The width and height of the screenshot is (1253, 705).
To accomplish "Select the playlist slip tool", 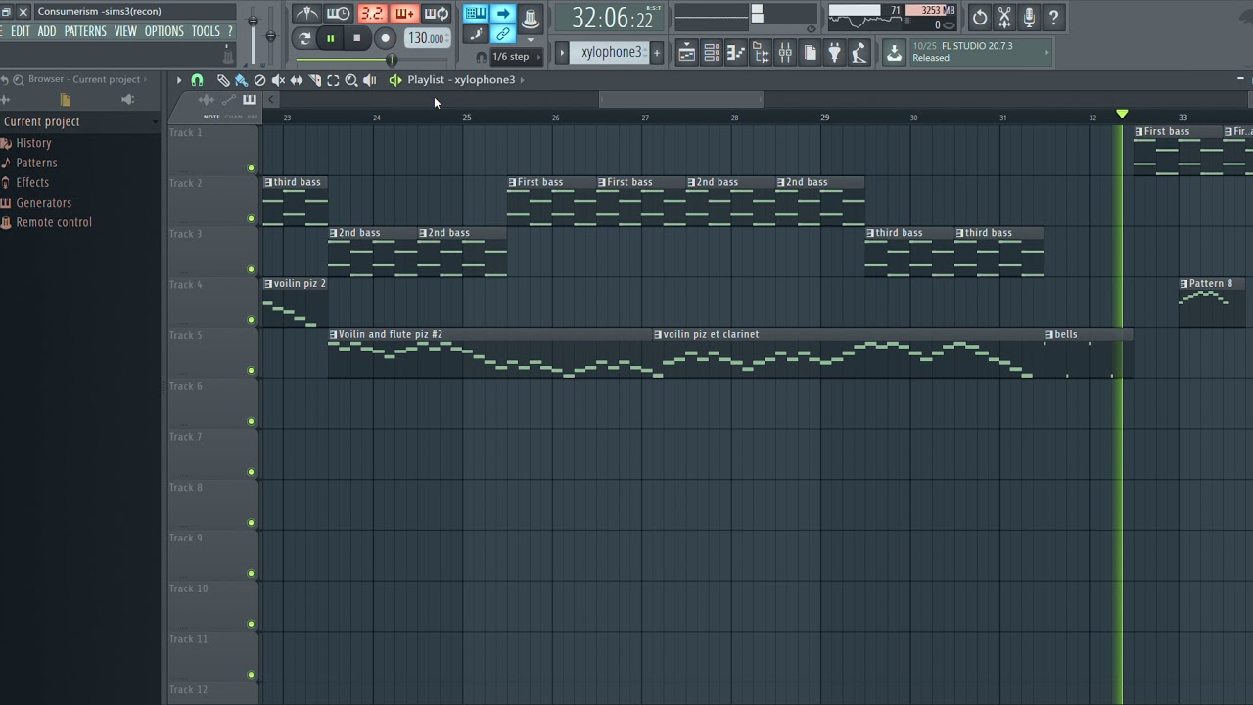I will pyautogui.click(x=297, y=80).
